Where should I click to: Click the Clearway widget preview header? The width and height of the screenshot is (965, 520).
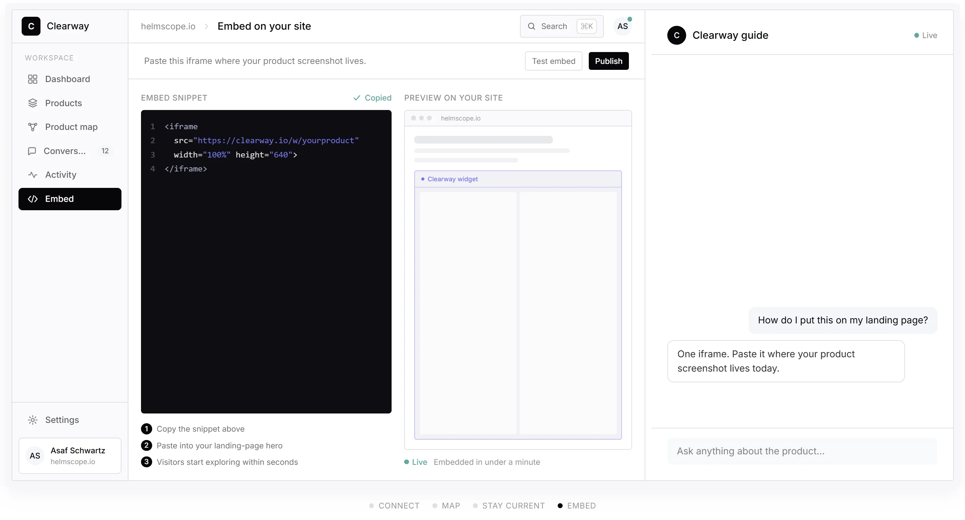tap(518, 179)
